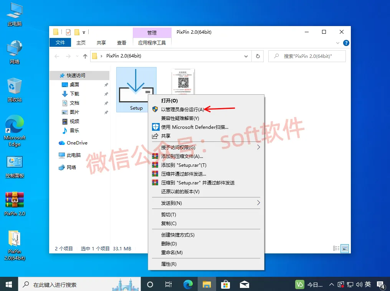The height and width of the screenshot is (291, 390).
Task: Expand the address bar history dropdown
Action: coord(246,56)
